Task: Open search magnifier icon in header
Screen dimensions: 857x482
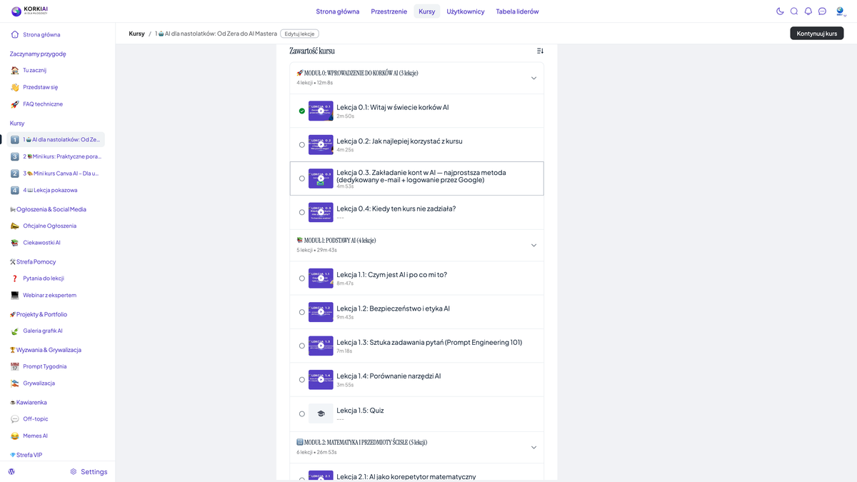Action: 794,11
